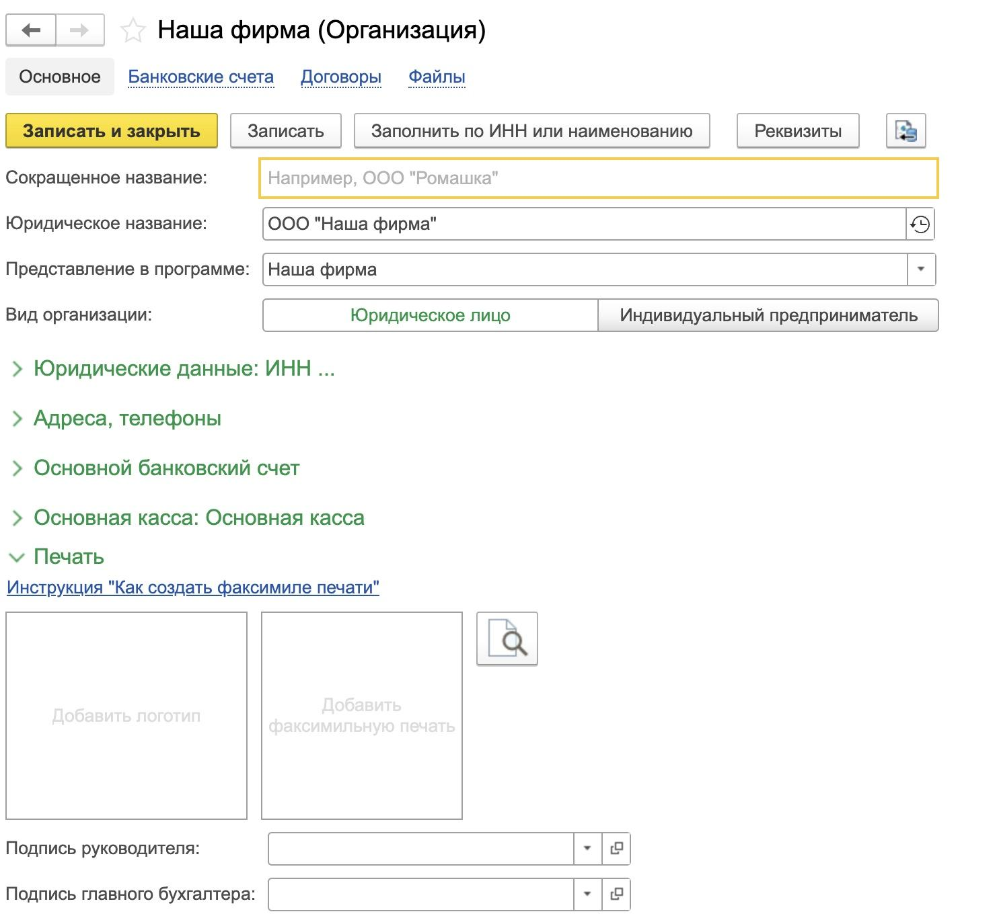997x918 pixels.
Task: Go back with the left arrow button
Action: 31,30
